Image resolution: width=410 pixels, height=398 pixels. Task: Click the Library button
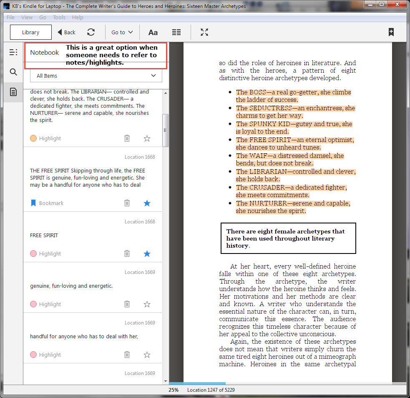click(x=31, y=32)
